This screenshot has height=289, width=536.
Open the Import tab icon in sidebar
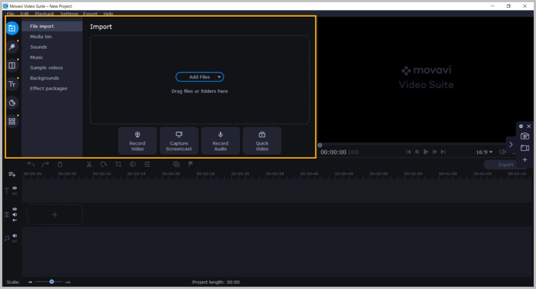12,28
